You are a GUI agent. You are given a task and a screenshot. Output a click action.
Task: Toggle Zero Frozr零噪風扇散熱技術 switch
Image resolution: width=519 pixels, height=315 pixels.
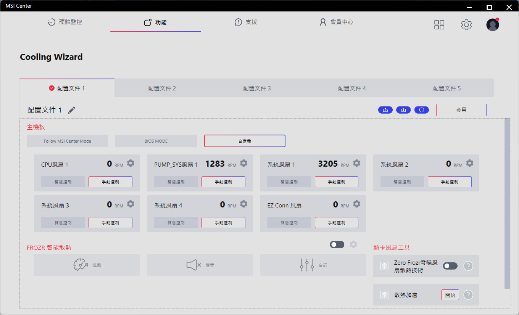click(450, 266)
